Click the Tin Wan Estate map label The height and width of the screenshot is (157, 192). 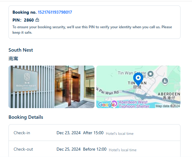pos(132,73)
